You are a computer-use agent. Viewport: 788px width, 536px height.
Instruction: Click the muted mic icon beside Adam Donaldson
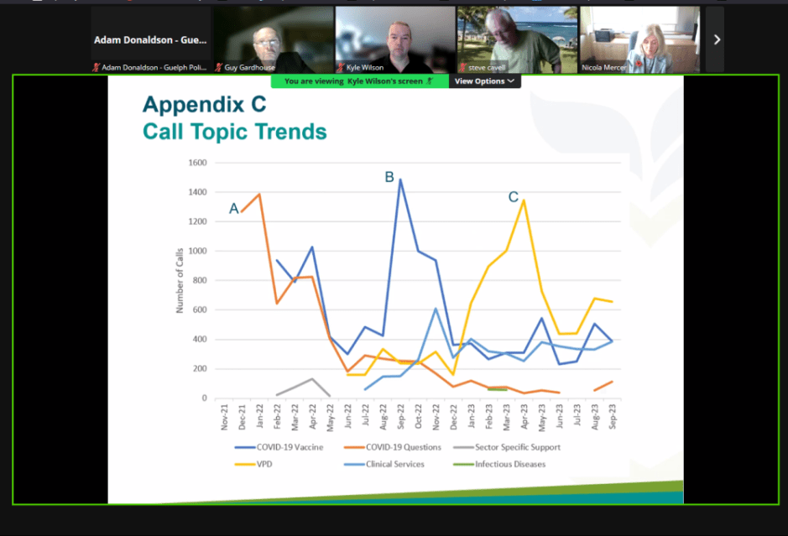coord(96,67)
